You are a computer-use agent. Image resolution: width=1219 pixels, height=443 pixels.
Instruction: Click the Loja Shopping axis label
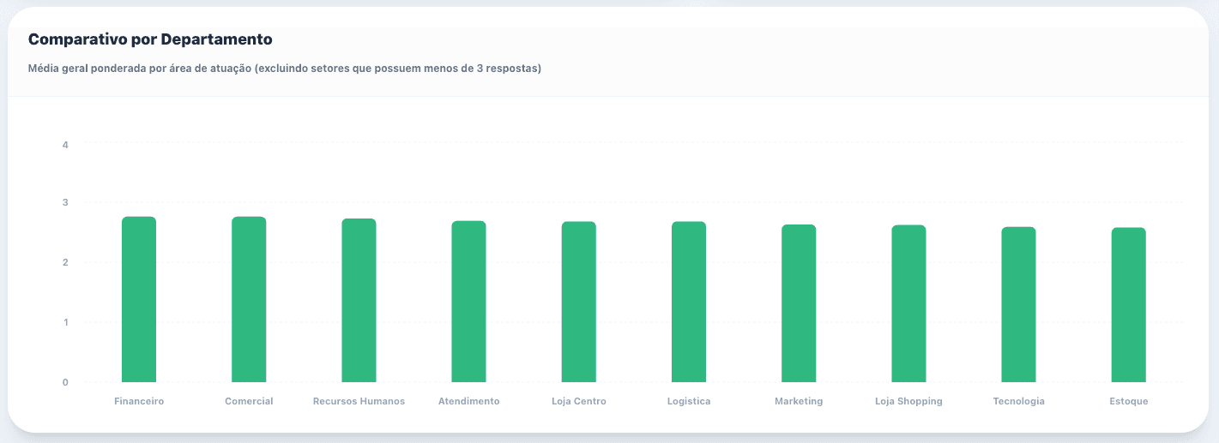[x=908, y=401]
